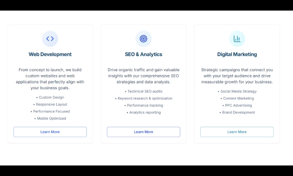The width and height of the screenshot is (293, 176).
Task: Click the Technical SEO audits item
Action: (x=145, y=91)
